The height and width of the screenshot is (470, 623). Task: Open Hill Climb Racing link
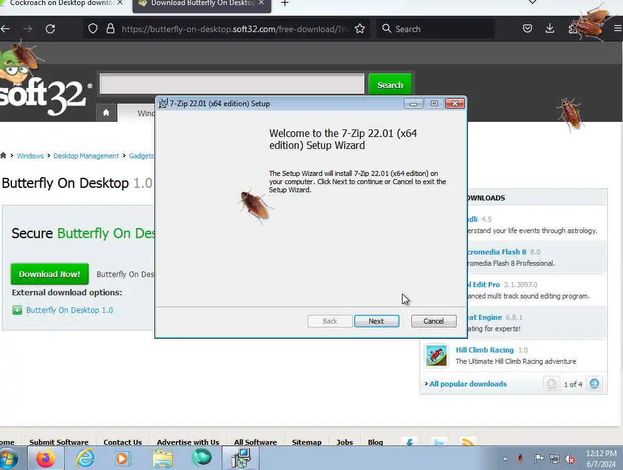[x=484, y=350]
